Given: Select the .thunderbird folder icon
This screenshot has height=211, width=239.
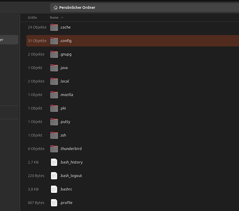Looking at the screenshot, I should (x=54, y=149).
